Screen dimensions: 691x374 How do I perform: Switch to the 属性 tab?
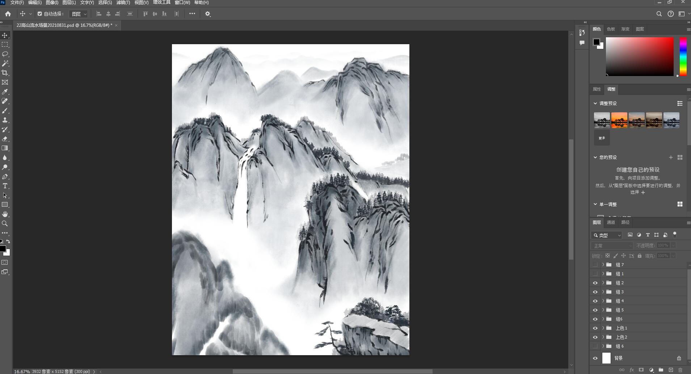tap(597, 89)
